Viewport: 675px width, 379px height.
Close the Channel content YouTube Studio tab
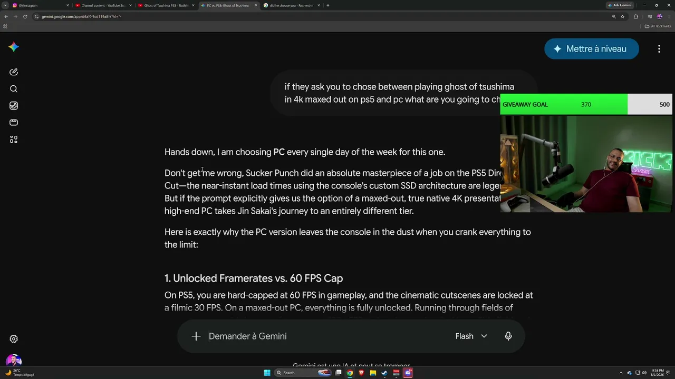[x=130, y=5]
